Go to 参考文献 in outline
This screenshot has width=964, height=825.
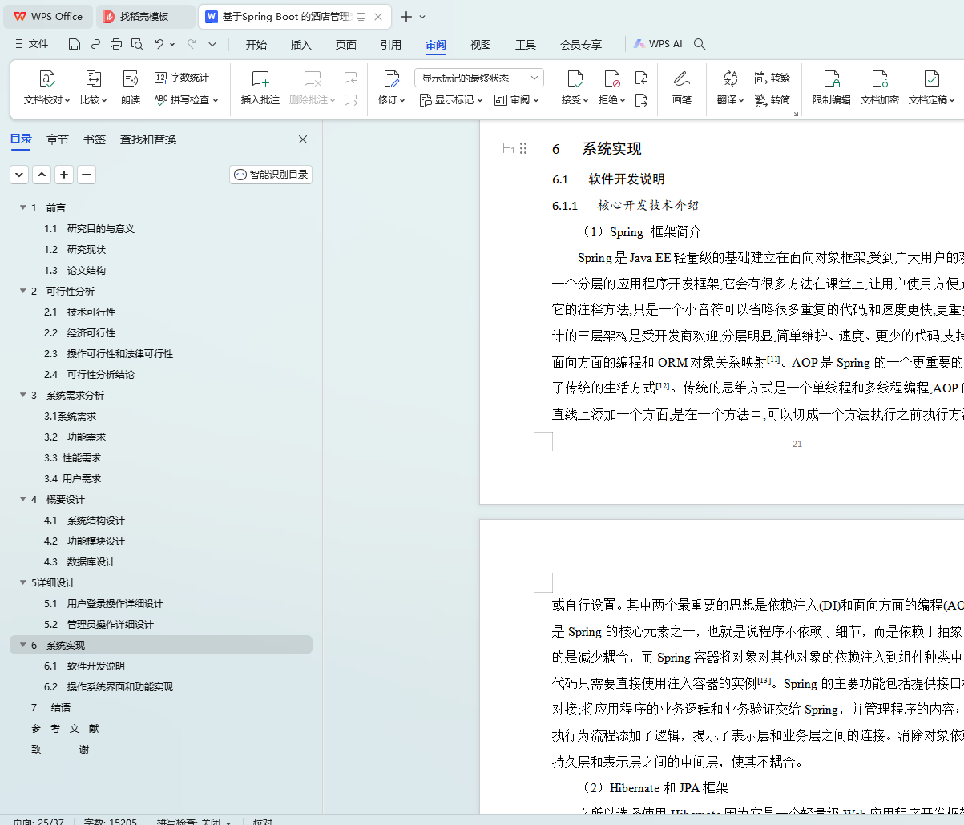click(65, 728)
